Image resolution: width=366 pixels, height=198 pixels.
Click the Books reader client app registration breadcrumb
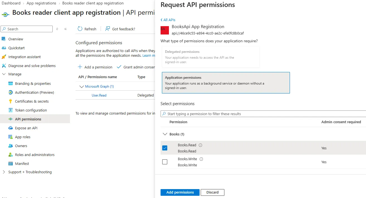(93, 3)
